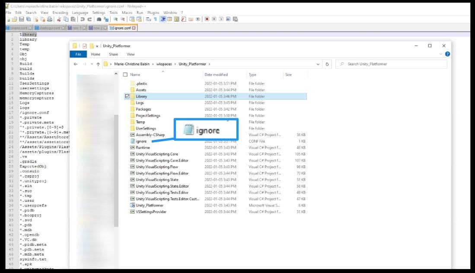Viewport: 475px width, 273px height.
Task: Expand the Unity_Platformer breadcrumb chevron
Action: (x=209, y=64)
